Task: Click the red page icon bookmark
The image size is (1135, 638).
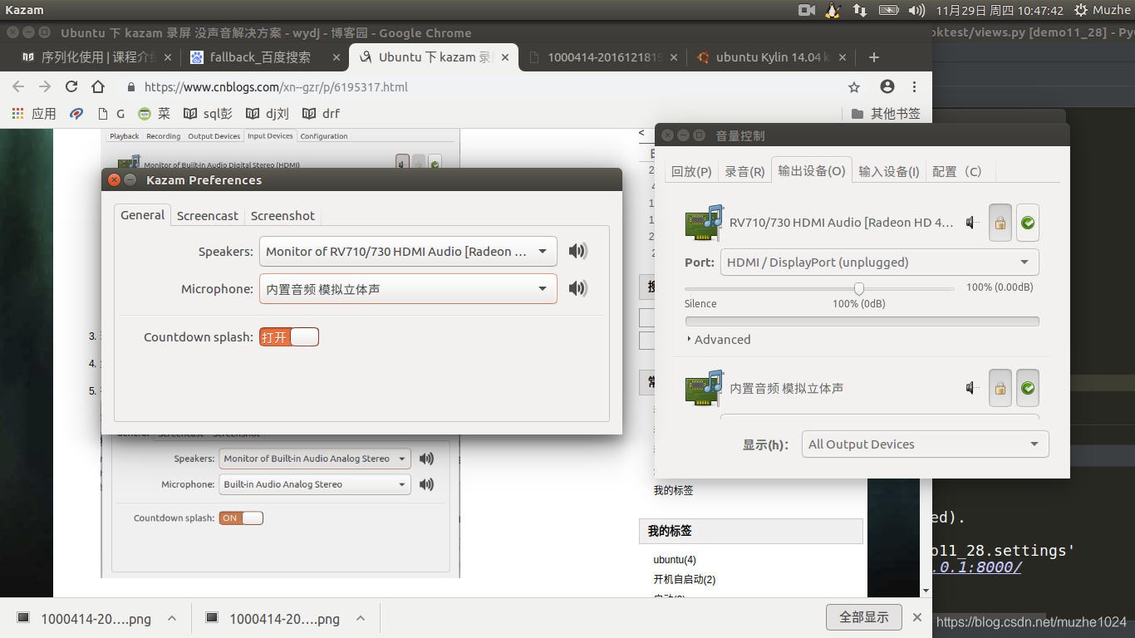Action: click(76, 114)
